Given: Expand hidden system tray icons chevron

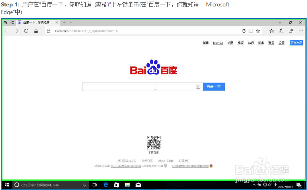Looking at the screenshot, I should (254, 185).
